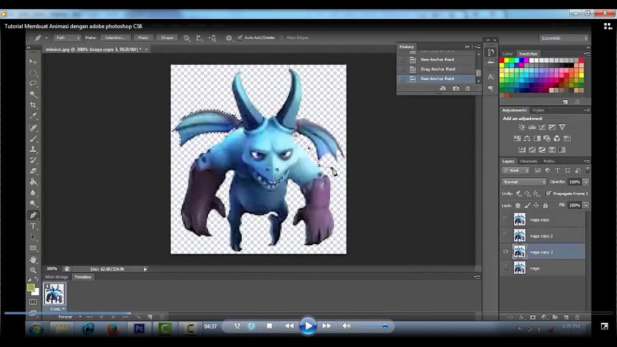Select the Hand tool

(x=33, y=259)
